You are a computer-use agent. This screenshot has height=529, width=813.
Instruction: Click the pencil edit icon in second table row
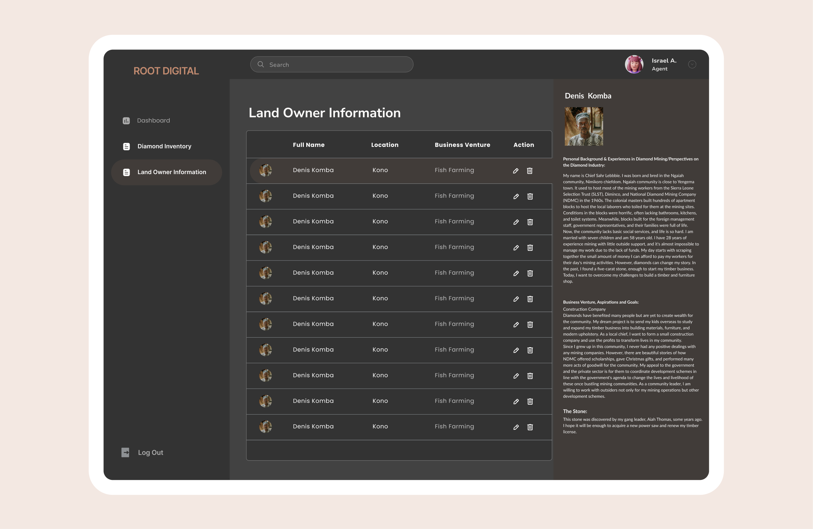[516, 196]
